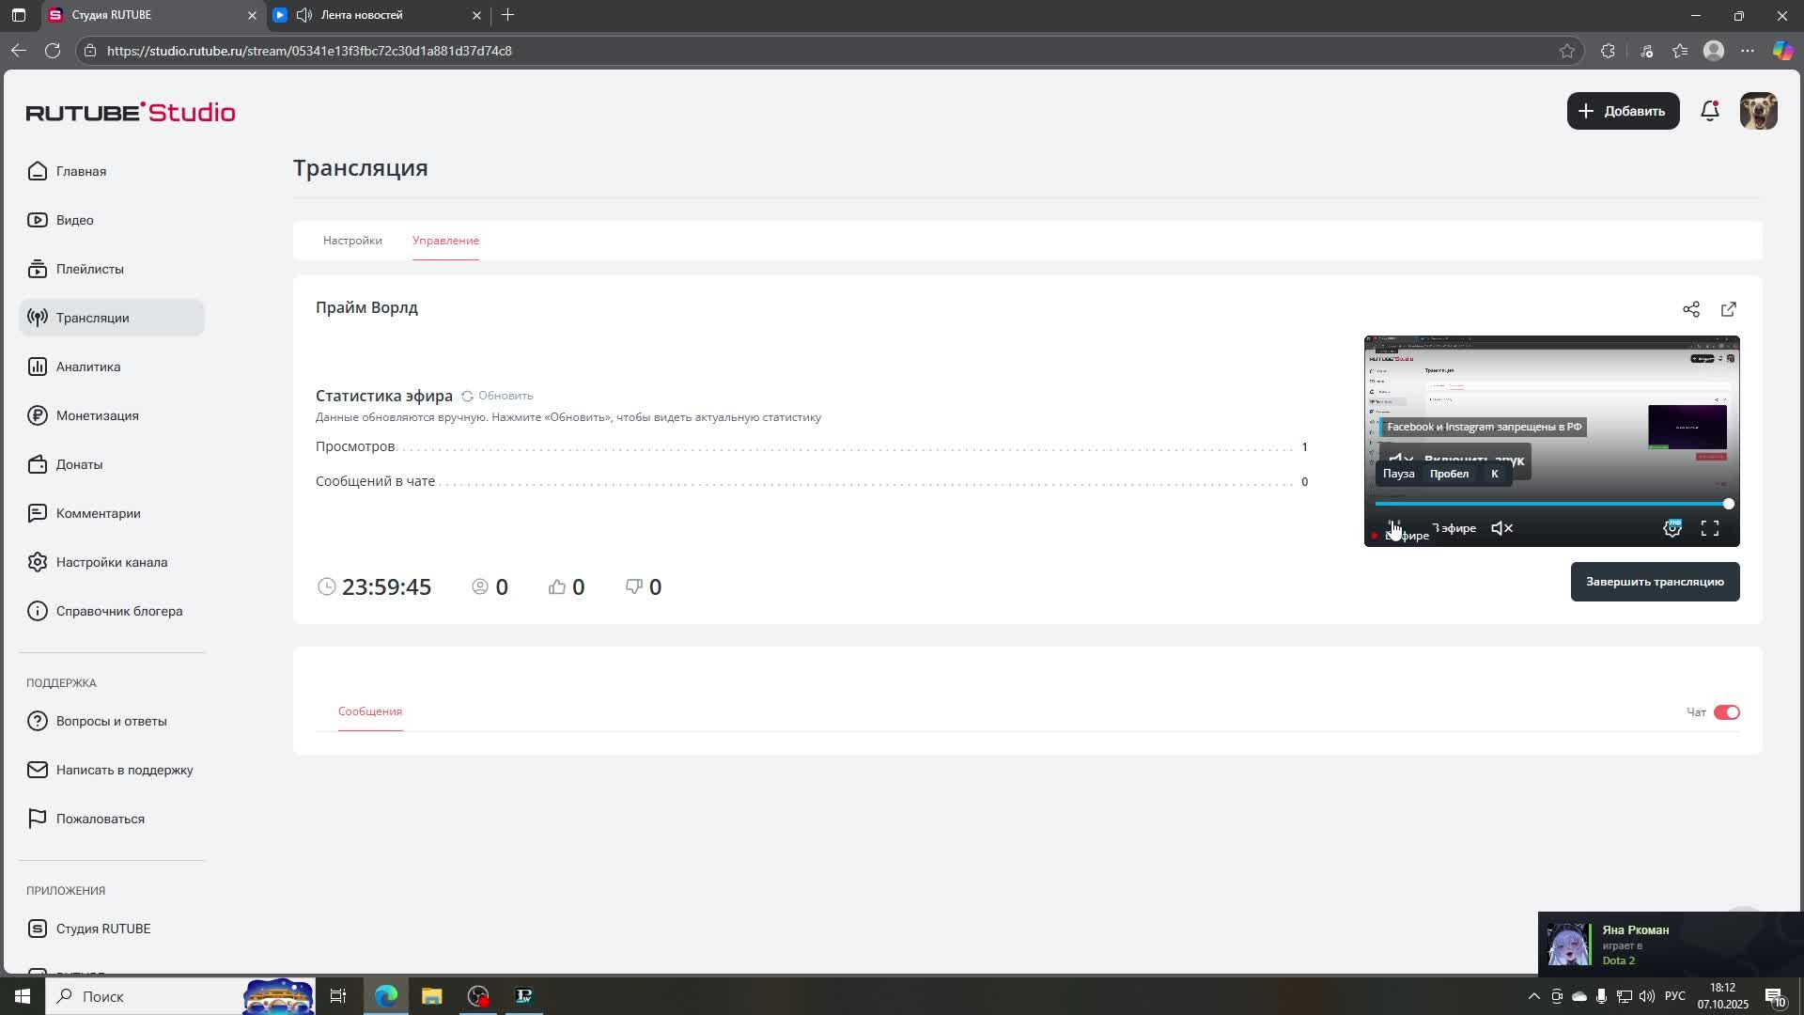The width and height of the screenshot is (1804, 1015).
Task: Toggle the Чат switch off
Action: (1726, 712)
